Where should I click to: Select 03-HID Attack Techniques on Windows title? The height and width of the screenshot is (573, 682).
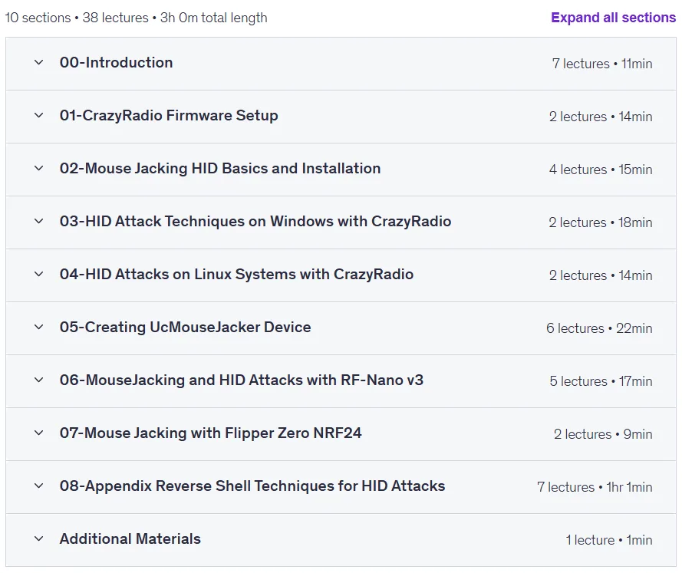click(255, 221)
